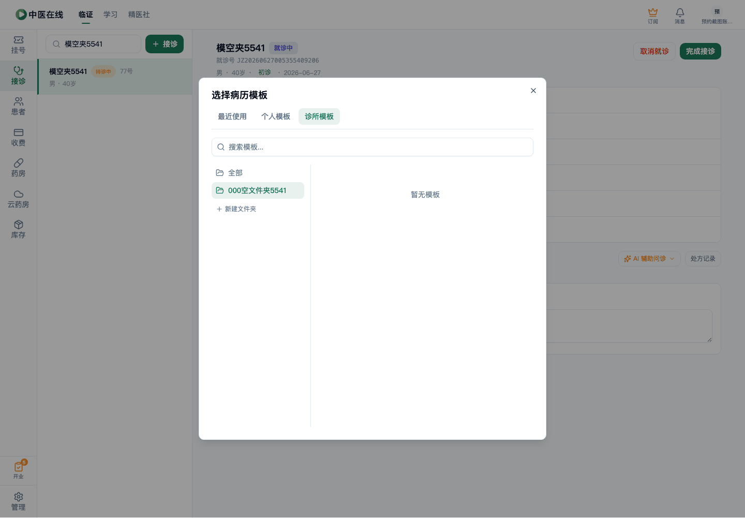745x518 pixels.
Task: Click the 完成接诊 button
Action: coord(701,51)
